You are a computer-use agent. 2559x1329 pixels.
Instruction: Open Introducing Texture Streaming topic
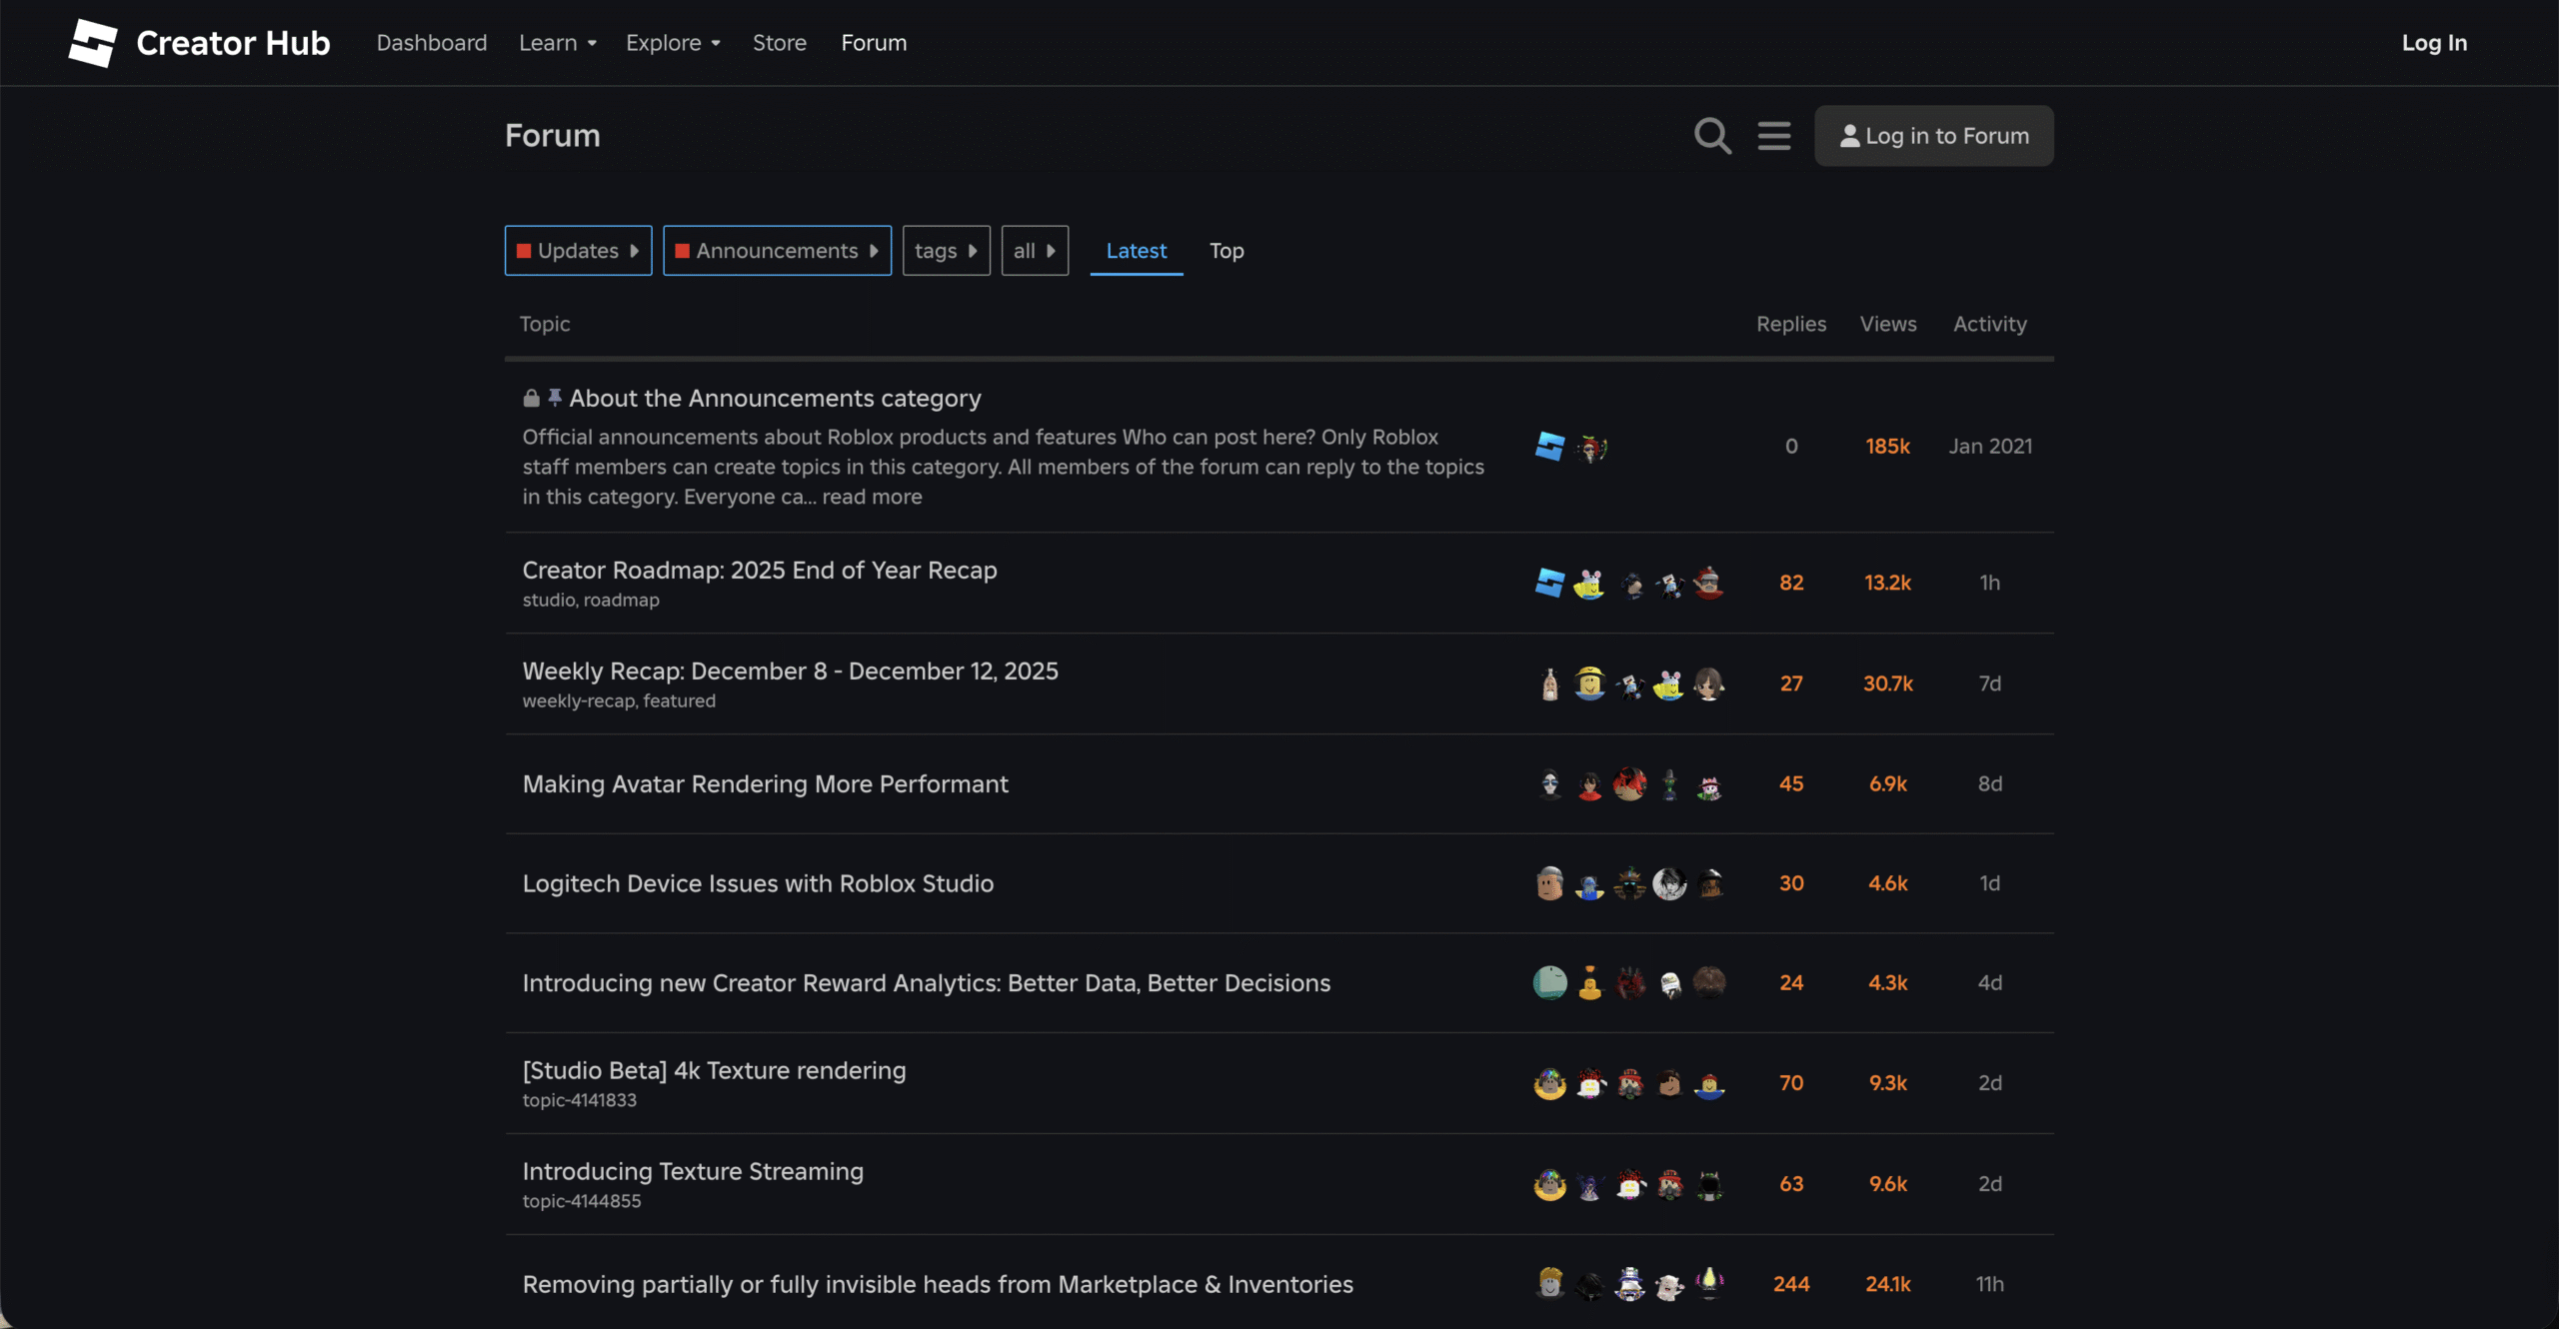click(x=693, y=1171)
